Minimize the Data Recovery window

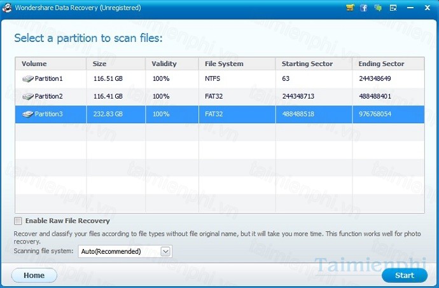(x=410, y=8)
